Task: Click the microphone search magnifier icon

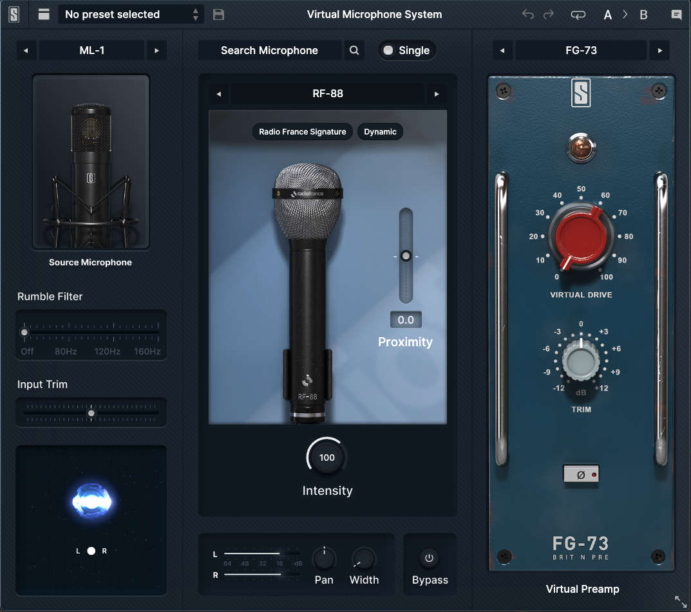Action: pyautogui.click(x=354, y=50)
